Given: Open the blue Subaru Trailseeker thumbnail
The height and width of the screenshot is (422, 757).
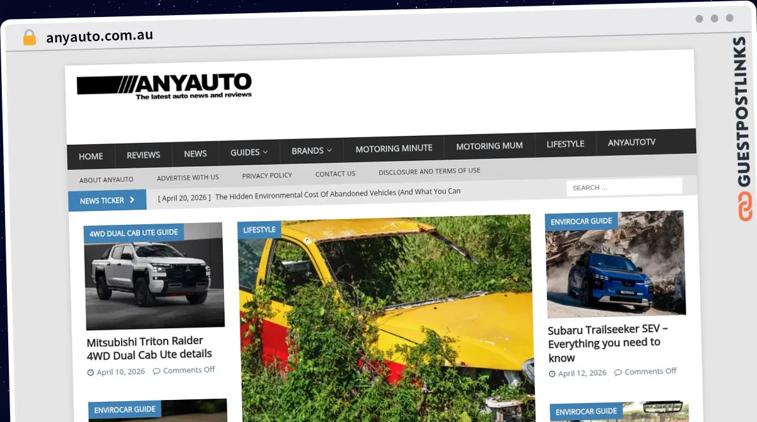Looking at the screenshot, I should (616, 263).
